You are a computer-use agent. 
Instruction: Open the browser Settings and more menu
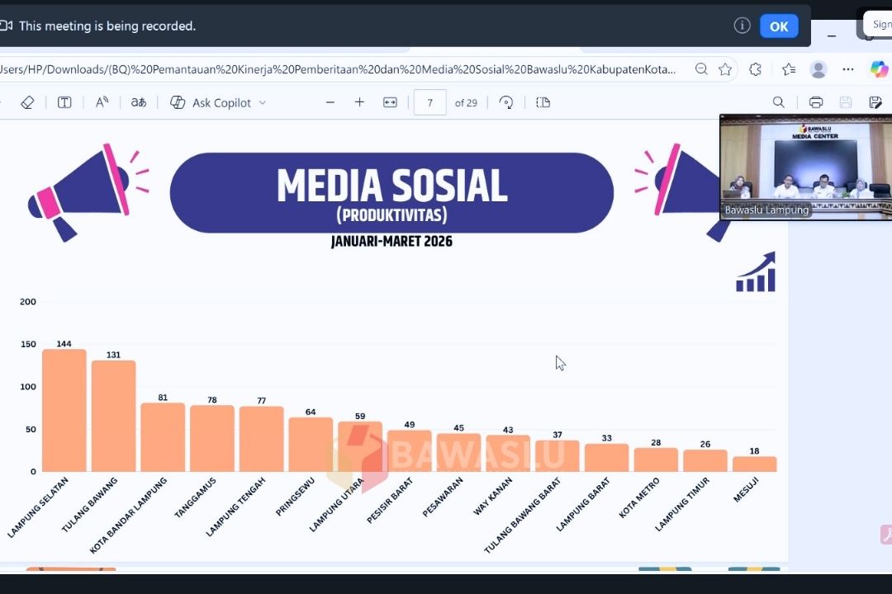coord(848,69)
